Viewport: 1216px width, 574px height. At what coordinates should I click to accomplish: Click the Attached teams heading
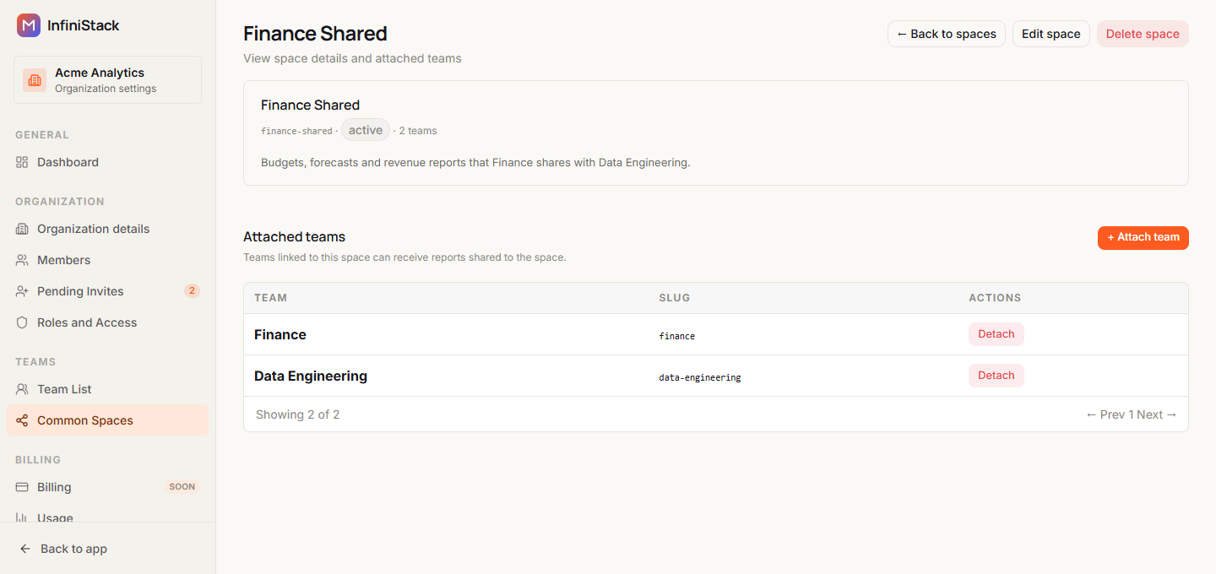294,237
